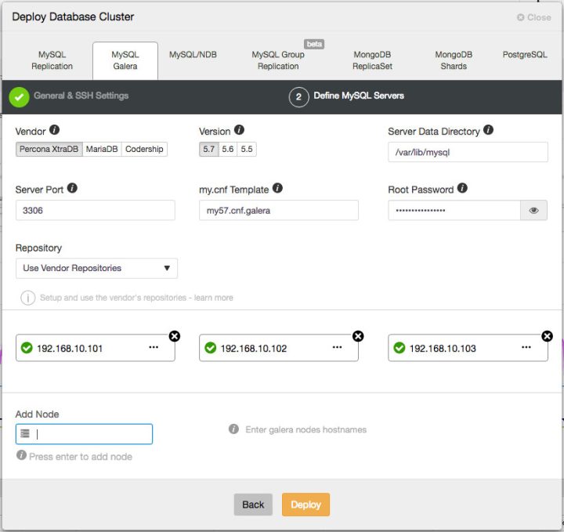Remove node 192.168.10.103 with its X icon
The image size is (564, 532).
547,335
